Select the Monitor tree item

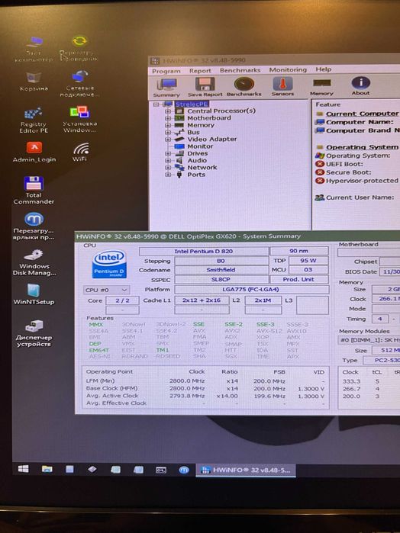tap(200, 146)
